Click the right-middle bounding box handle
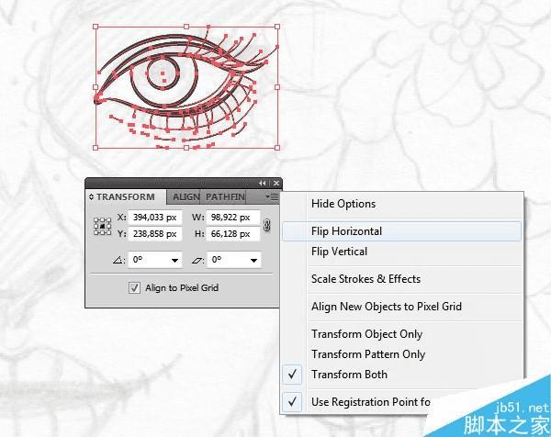Screen dimensions: 551x437 pos(277,87)
